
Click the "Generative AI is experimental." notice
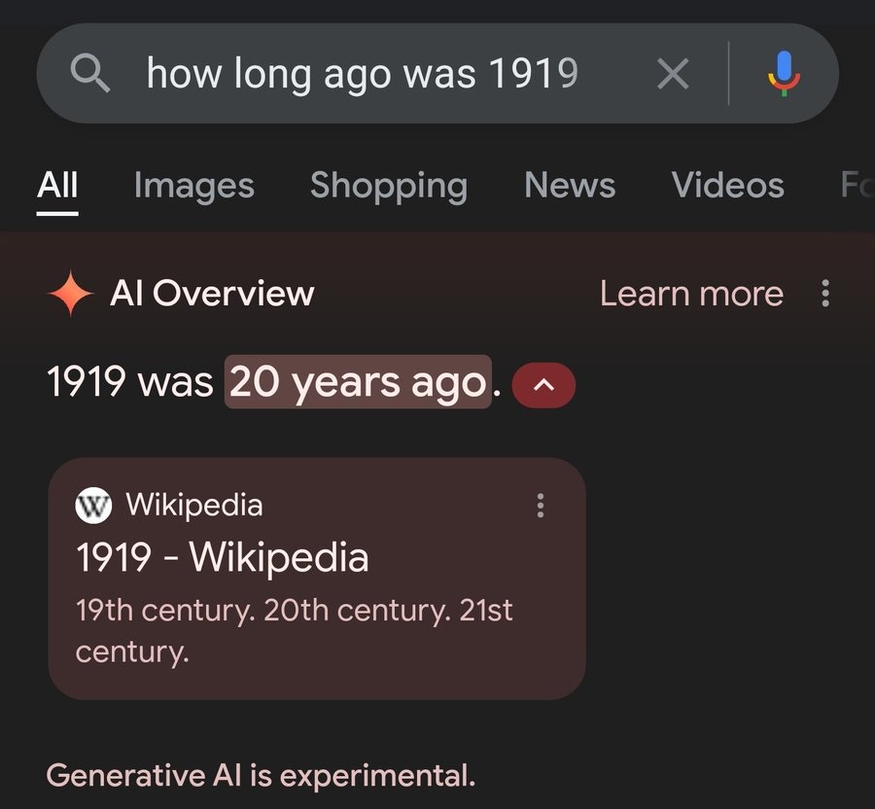tap(261, 776)
